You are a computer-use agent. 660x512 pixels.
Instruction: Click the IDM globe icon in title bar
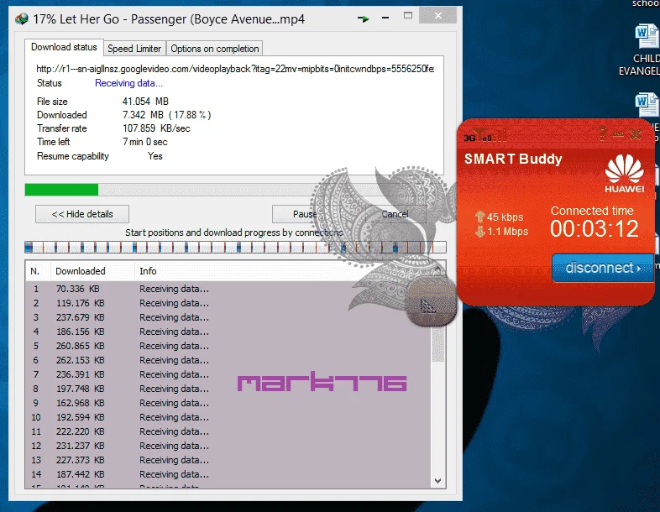coord(22,19)
